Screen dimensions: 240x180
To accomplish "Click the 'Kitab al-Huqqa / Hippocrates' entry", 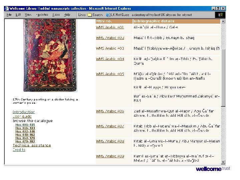I will (159, 87).
